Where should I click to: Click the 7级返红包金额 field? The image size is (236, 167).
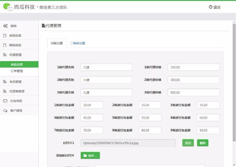(x=92, y=130)
